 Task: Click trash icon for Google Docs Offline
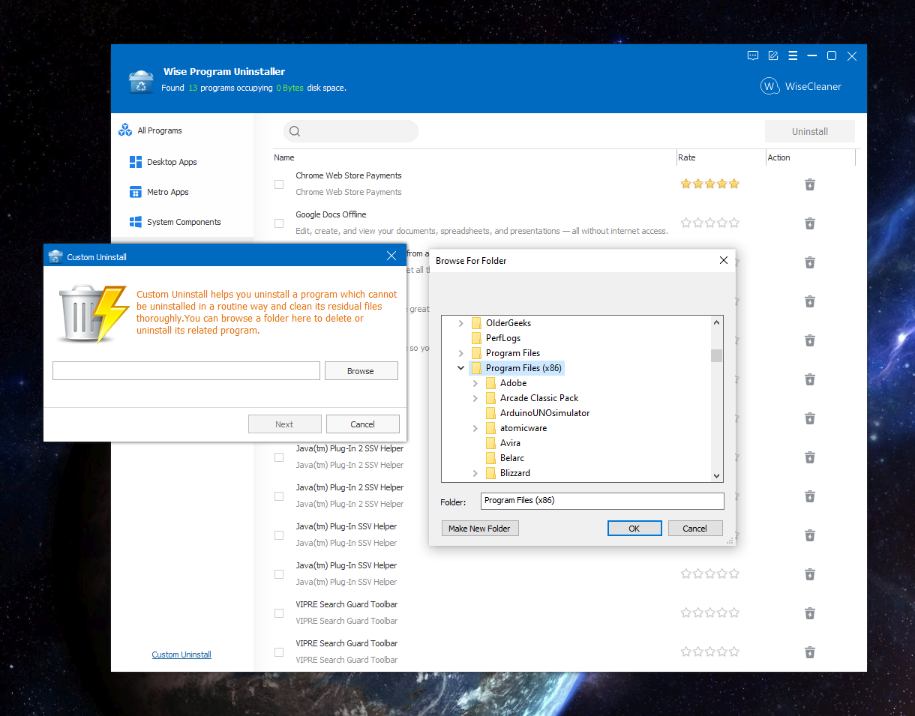tap(810, 223)
